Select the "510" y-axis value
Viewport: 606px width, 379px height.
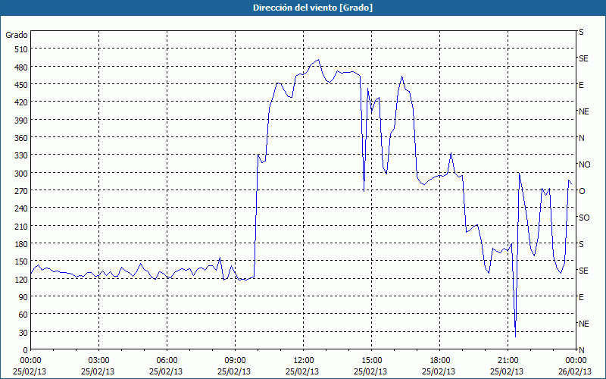(21, 49)
